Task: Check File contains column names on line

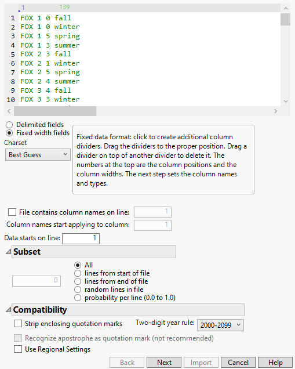Action: tap(12, 212)
